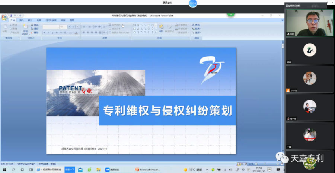Expand the shapes gallery dropdown arrow

pyautogui.click(x=156, y=32)
